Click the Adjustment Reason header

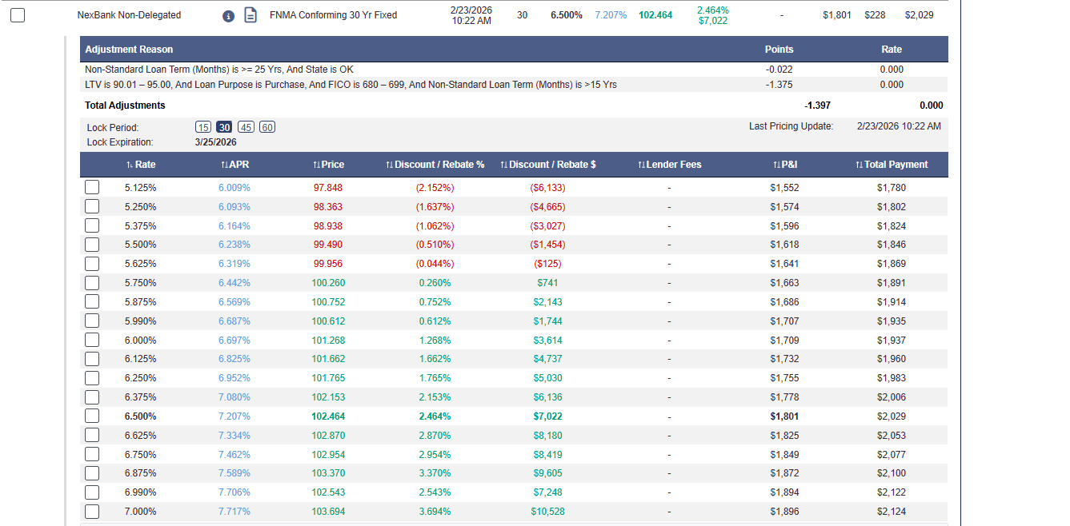(129, 50)
